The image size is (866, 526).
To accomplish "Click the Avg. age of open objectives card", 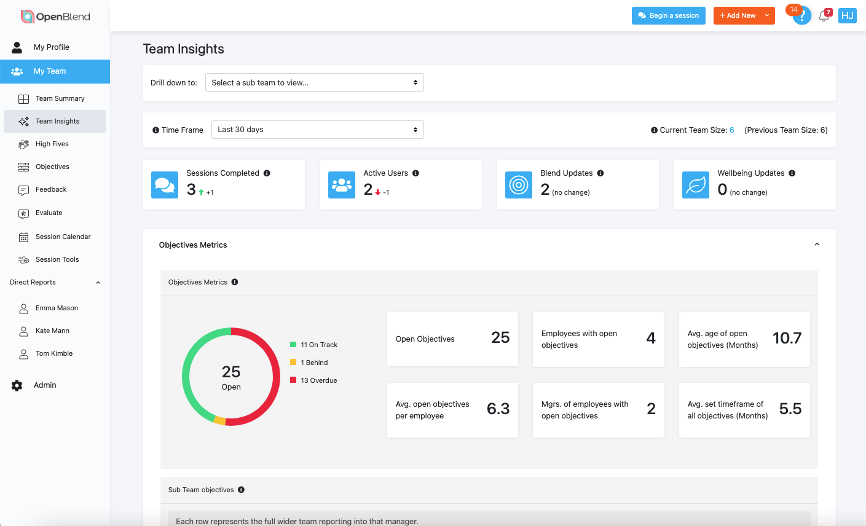I will tap(744, 339).
